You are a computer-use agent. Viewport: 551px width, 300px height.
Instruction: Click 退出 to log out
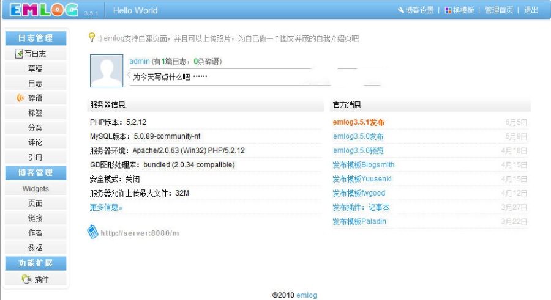pos(531,10)
